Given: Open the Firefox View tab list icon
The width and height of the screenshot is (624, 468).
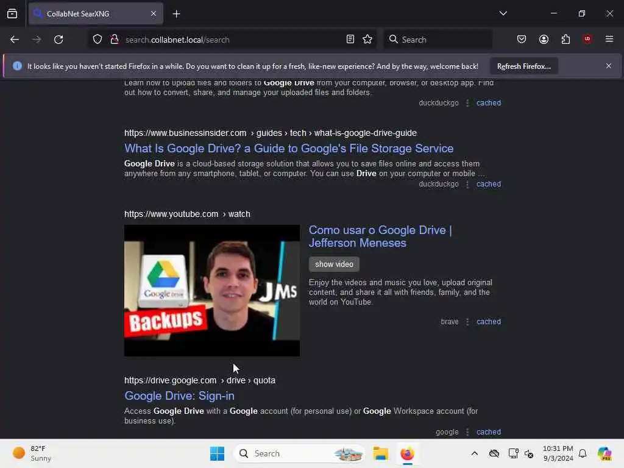Looking at the screenshot, I should (12, 13).
